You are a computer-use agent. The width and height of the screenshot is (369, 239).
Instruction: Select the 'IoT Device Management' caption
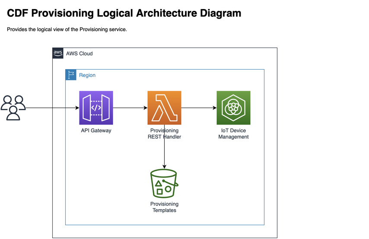233,134
